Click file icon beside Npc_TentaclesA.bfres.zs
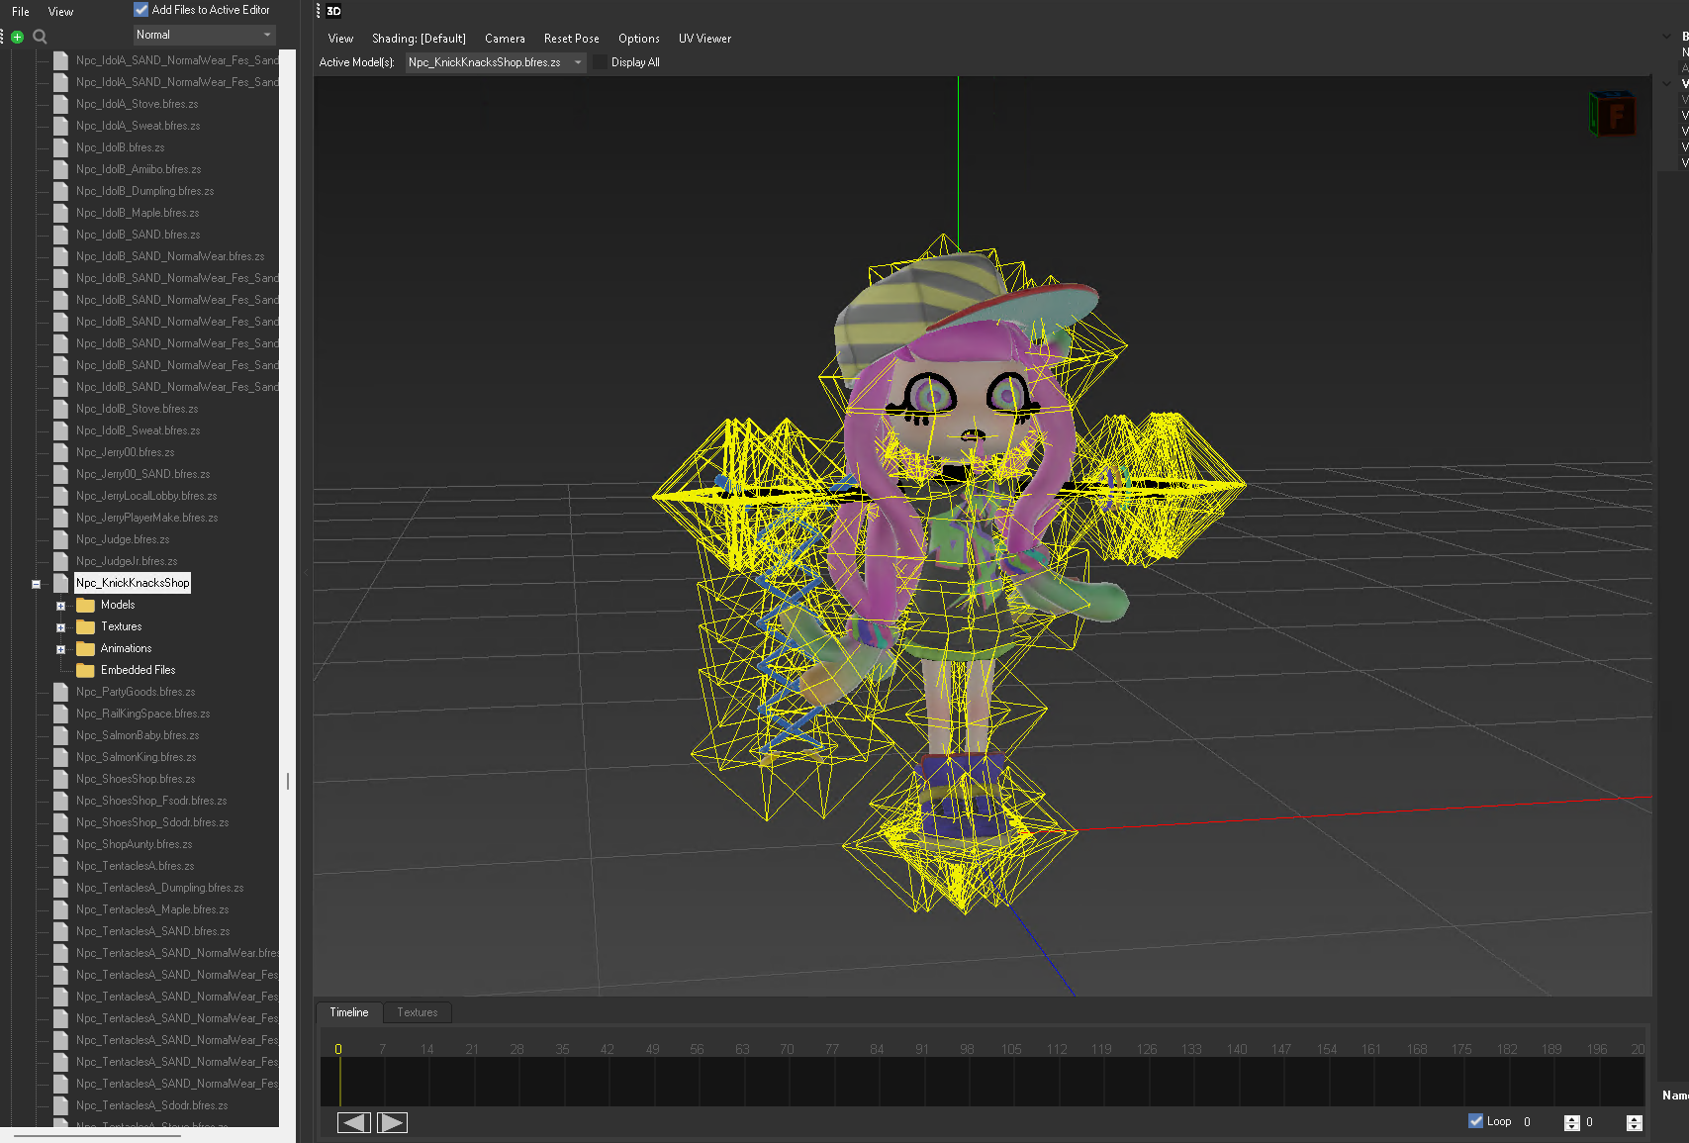The image size is (1689, 1143). tap(60, 866)
